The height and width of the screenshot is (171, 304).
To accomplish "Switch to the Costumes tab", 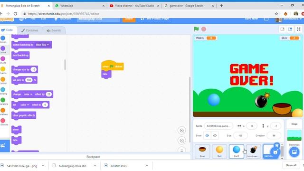I will point(29,30).
